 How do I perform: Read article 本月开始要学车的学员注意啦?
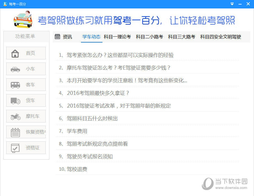click(x=127, y=80)
